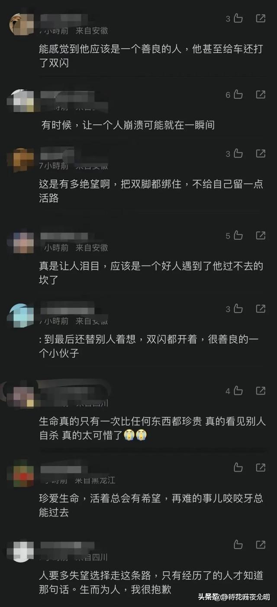This screenshot has height=607, width=277.
Task: Like the comment about 很善良的一个小伙子
Action: [238, 309]
